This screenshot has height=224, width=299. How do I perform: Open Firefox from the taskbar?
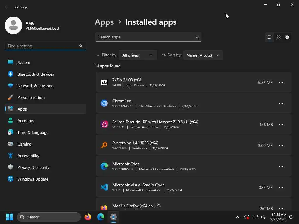(88, 217)
